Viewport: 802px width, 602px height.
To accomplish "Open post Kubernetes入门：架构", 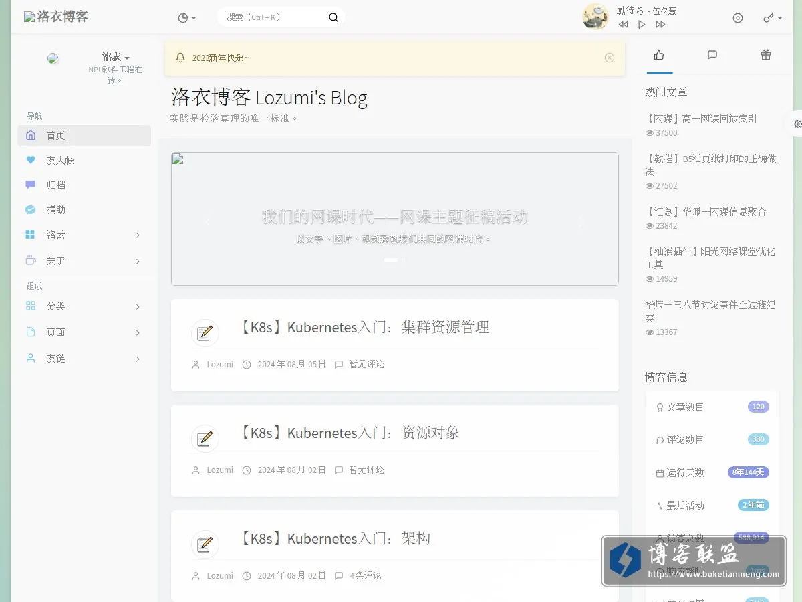I will [335, 538].
